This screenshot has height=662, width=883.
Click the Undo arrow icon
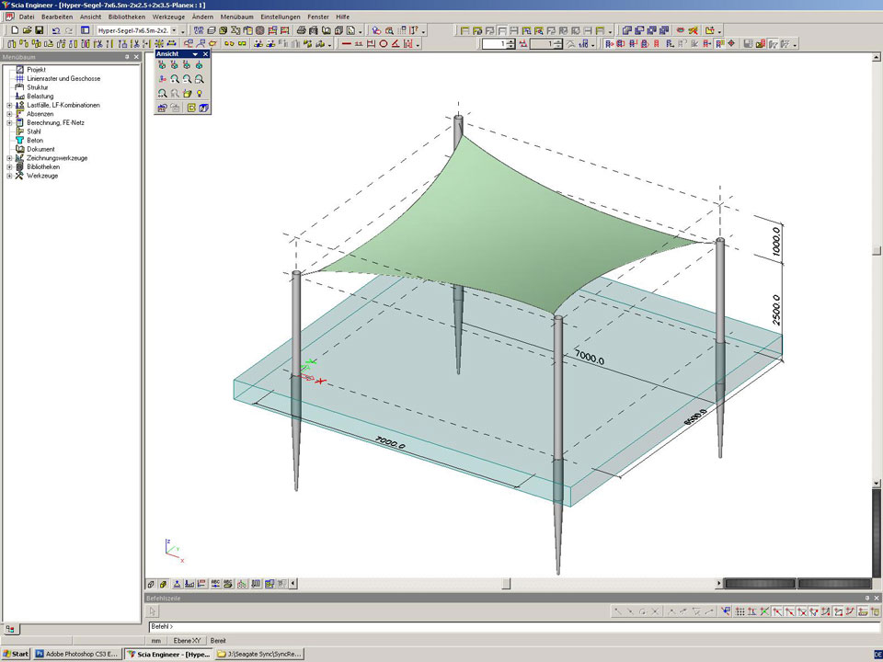[x=56, y=30]
